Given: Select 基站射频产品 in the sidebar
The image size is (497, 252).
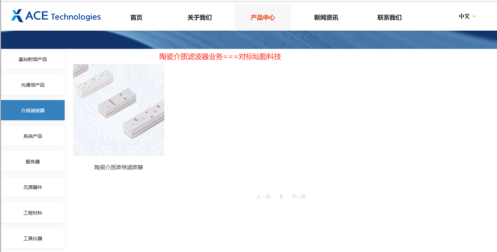Looking at the screenshot, I should (x=33, y=59).
